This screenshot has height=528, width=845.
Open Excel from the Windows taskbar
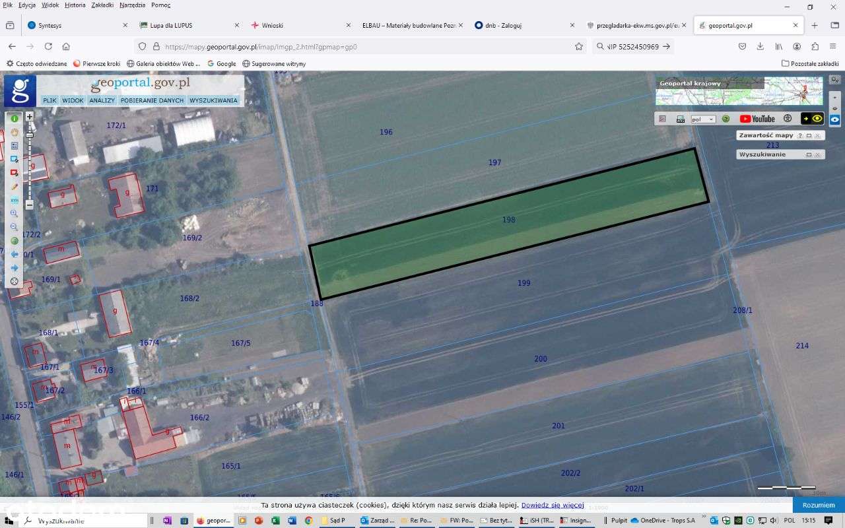[x=275, y=521]
